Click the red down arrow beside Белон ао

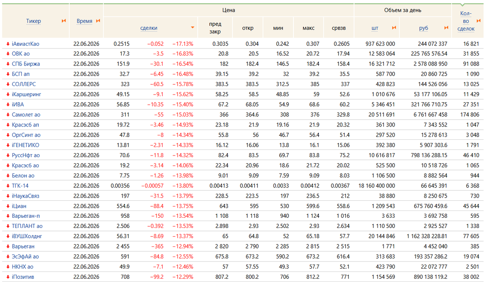(7, 175)
